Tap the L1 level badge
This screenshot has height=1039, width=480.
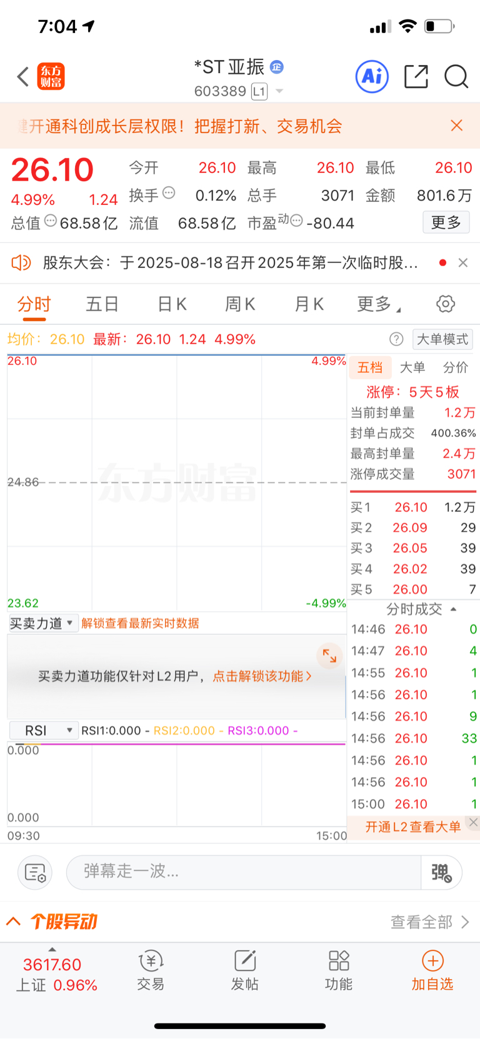[259, 92]
